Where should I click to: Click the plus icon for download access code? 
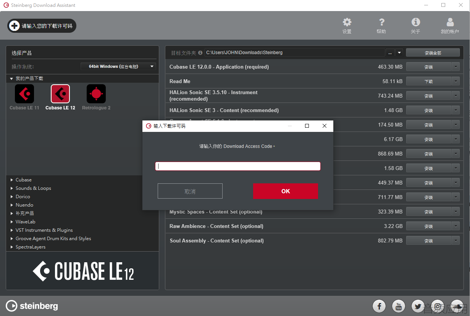click(x=14, y=26)
